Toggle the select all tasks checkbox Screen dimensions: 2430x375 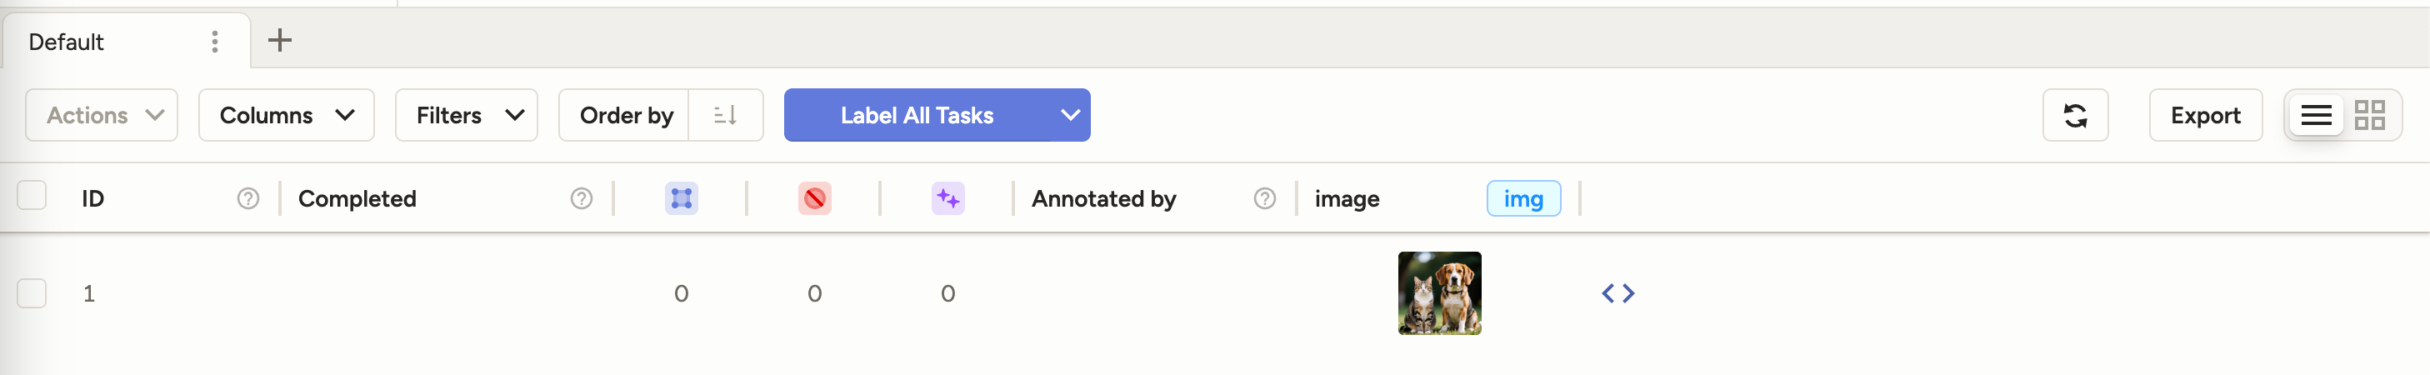point(32,196)
